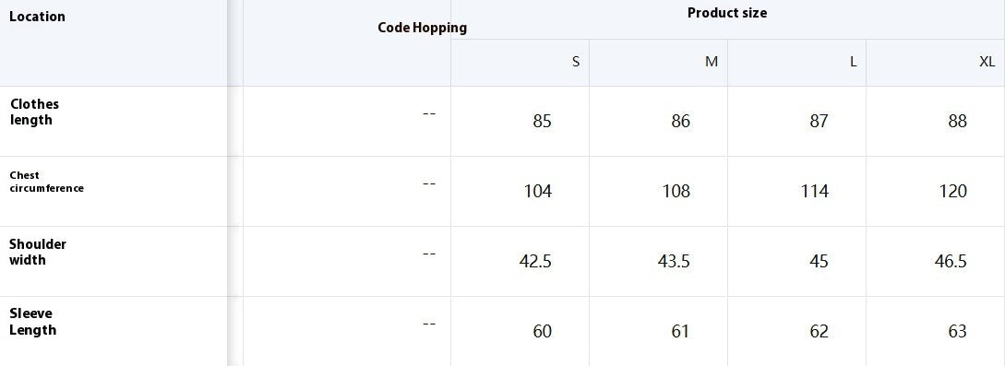
Task: Select chest circumference value 120
Action: coord(952,192)
